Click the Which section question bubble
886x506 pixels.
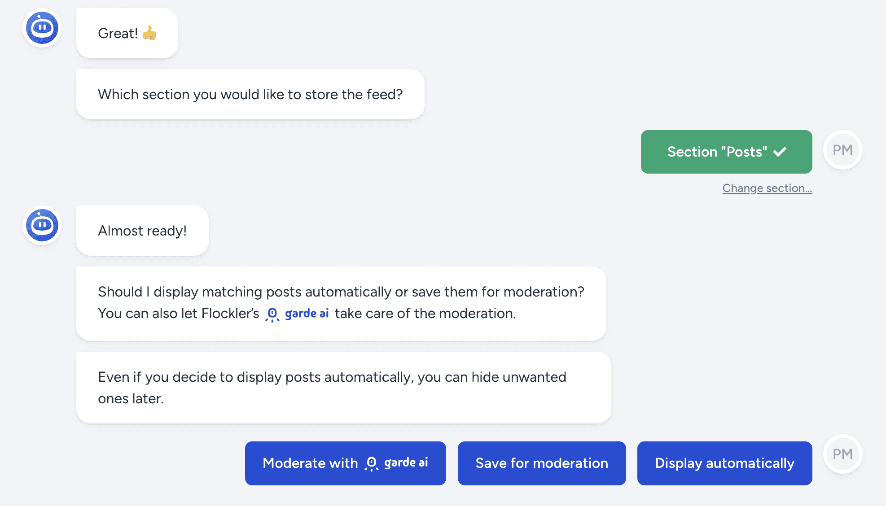[250, 94]
